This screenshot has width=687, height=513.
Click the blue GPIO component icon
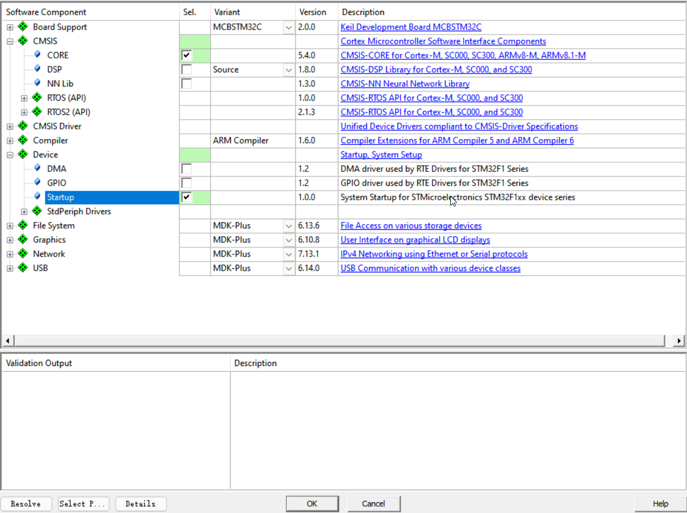tap(37, 182)
